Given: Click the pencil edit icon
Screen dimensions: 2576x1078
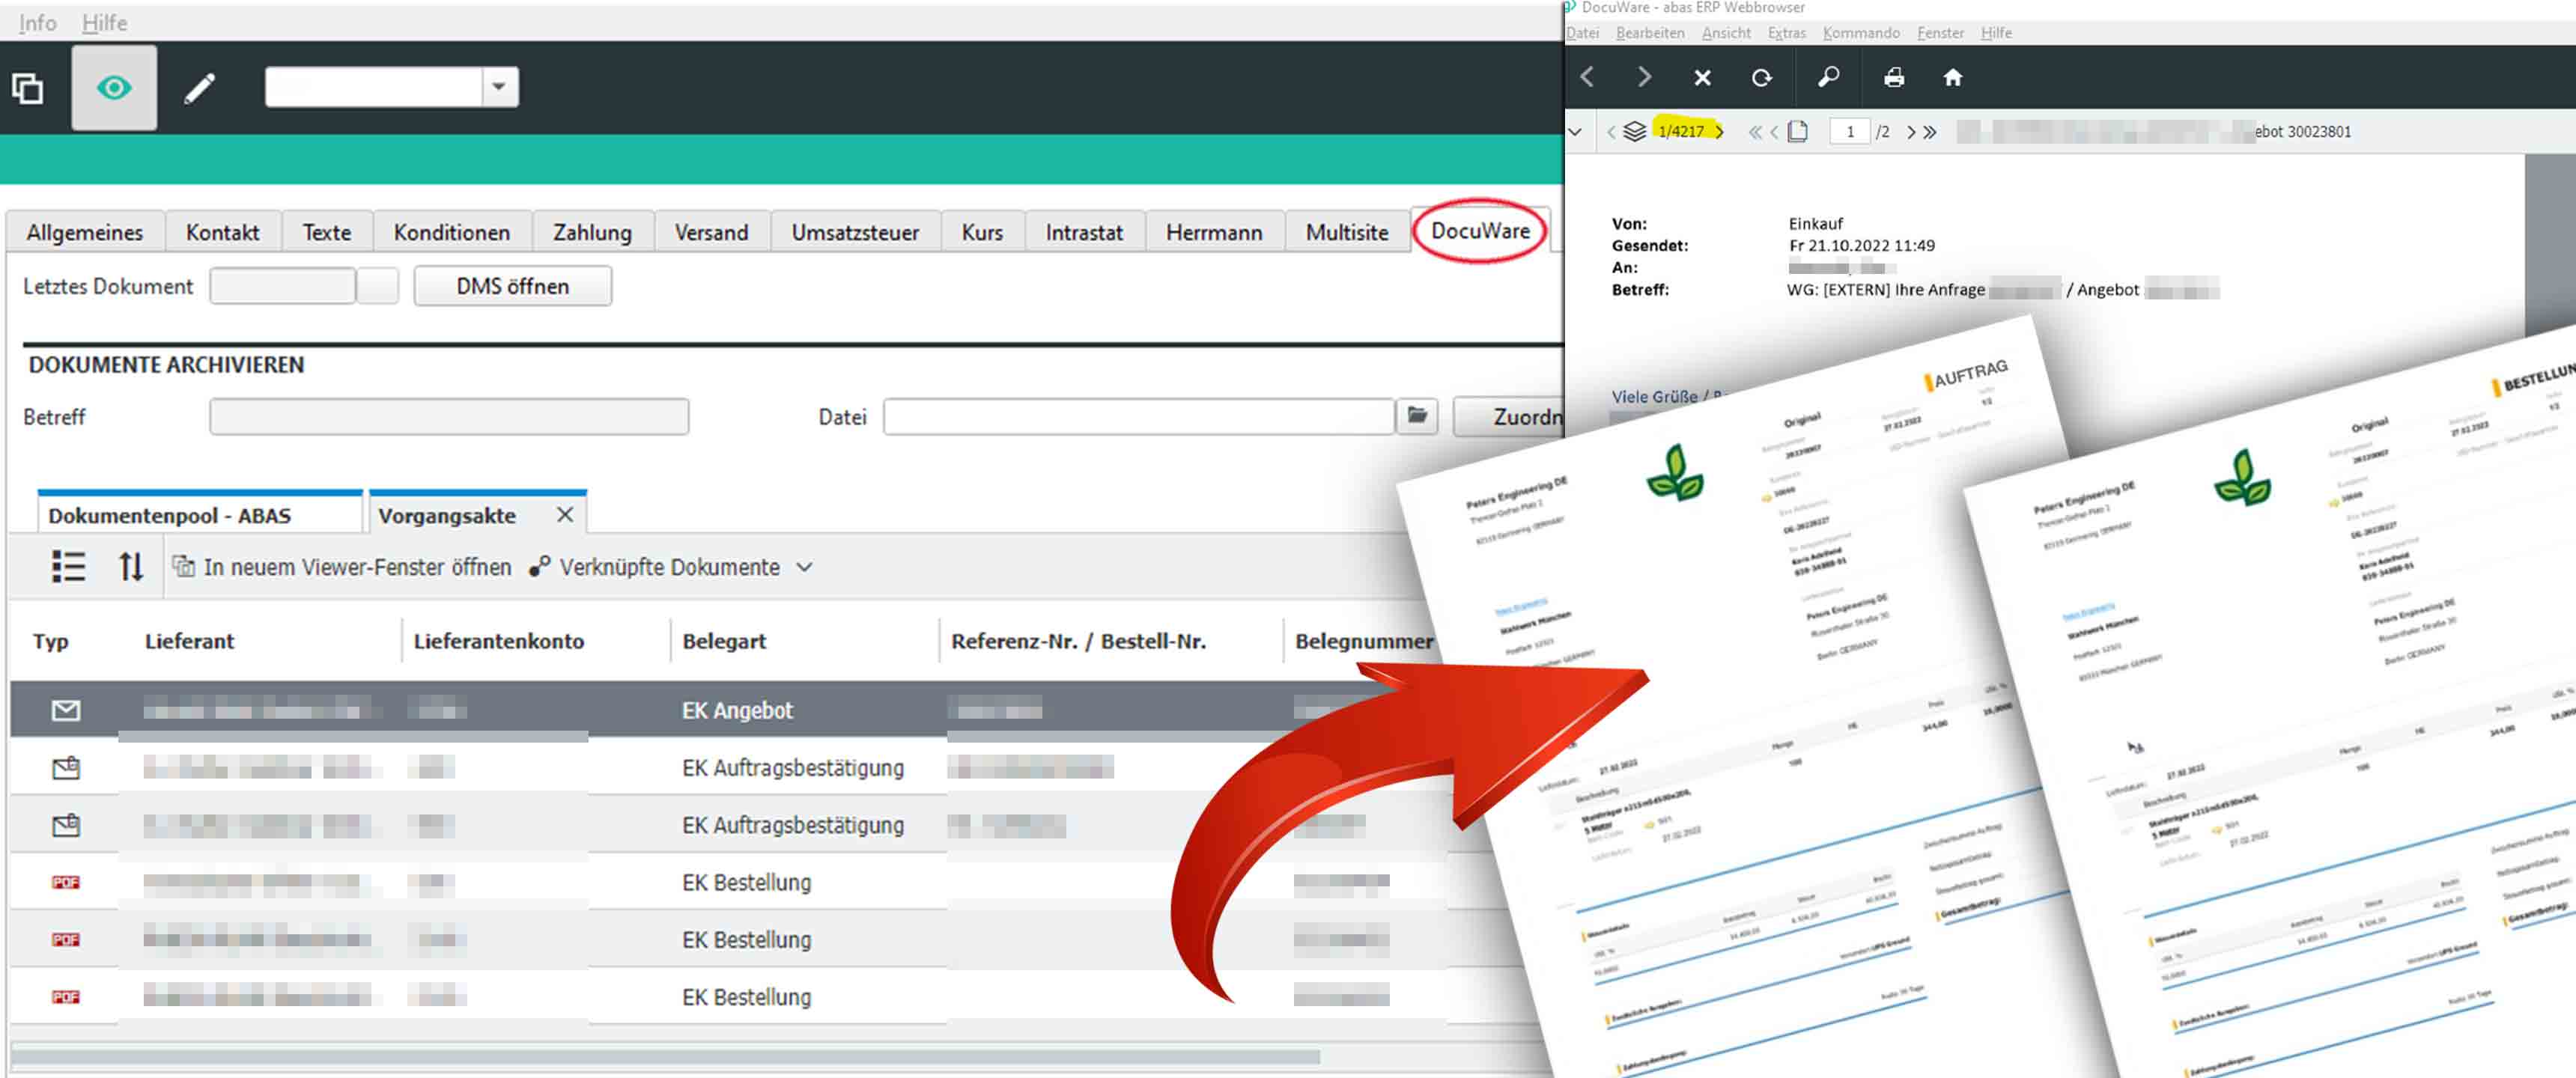Looking at the screenshot, I should 199,88.
